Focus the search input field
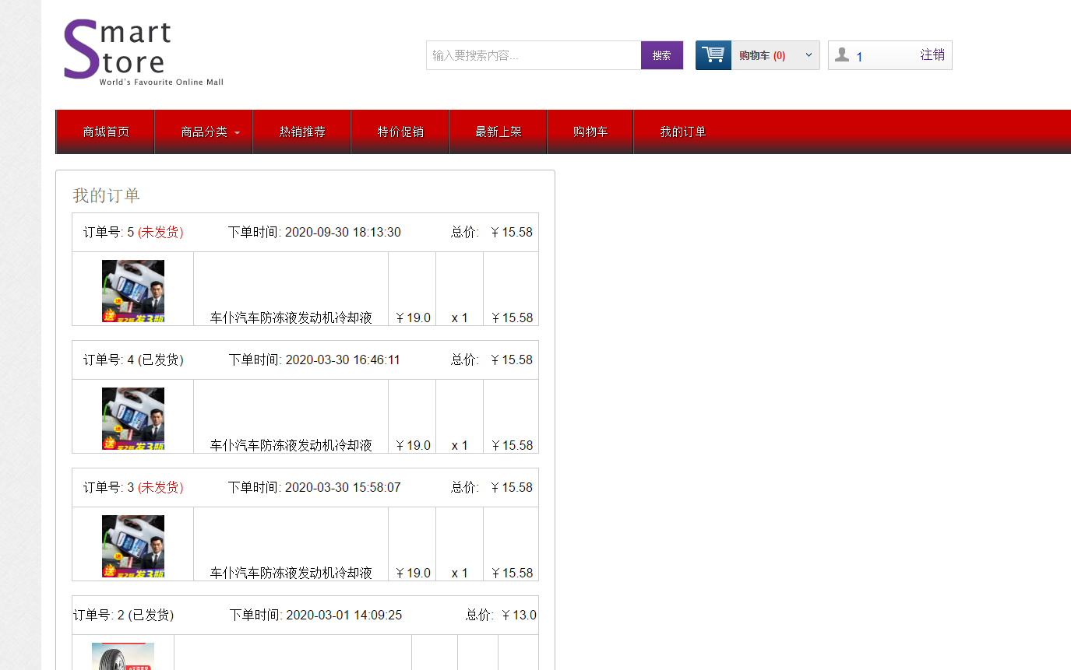The image size is (1071, 670). pyautogui.click(x=533, y=55)
